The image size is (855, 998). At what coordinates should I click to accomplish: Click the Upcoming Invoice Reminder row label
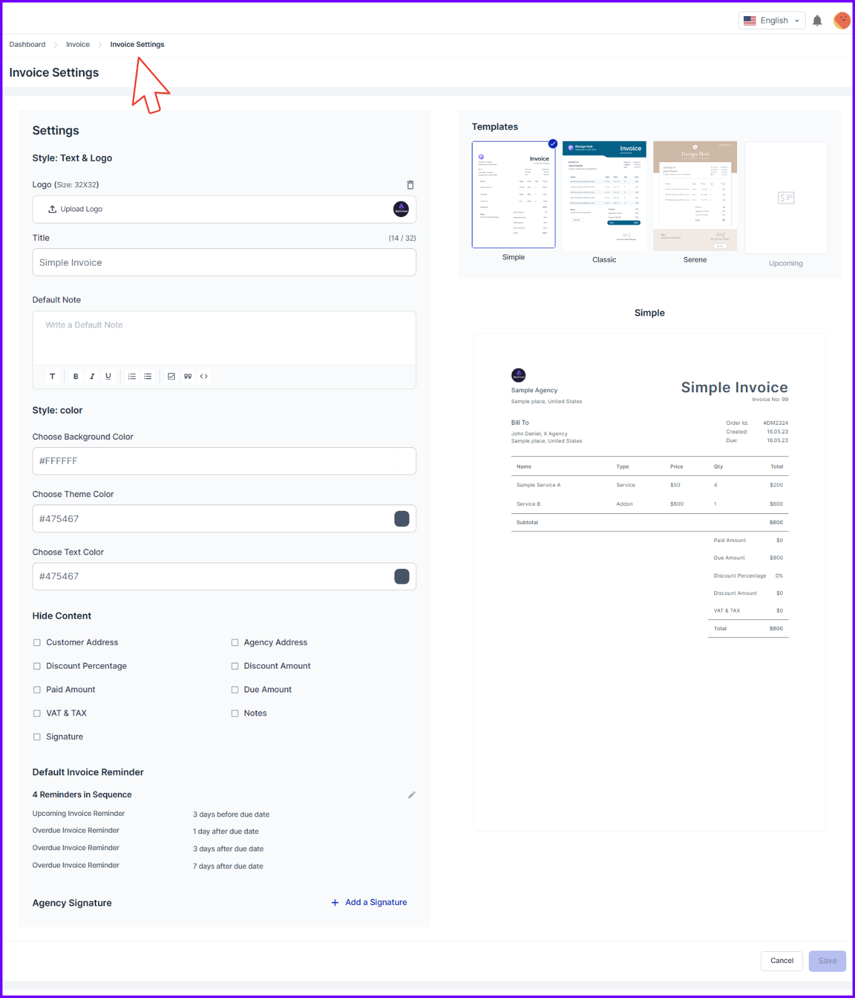[79, 813]
